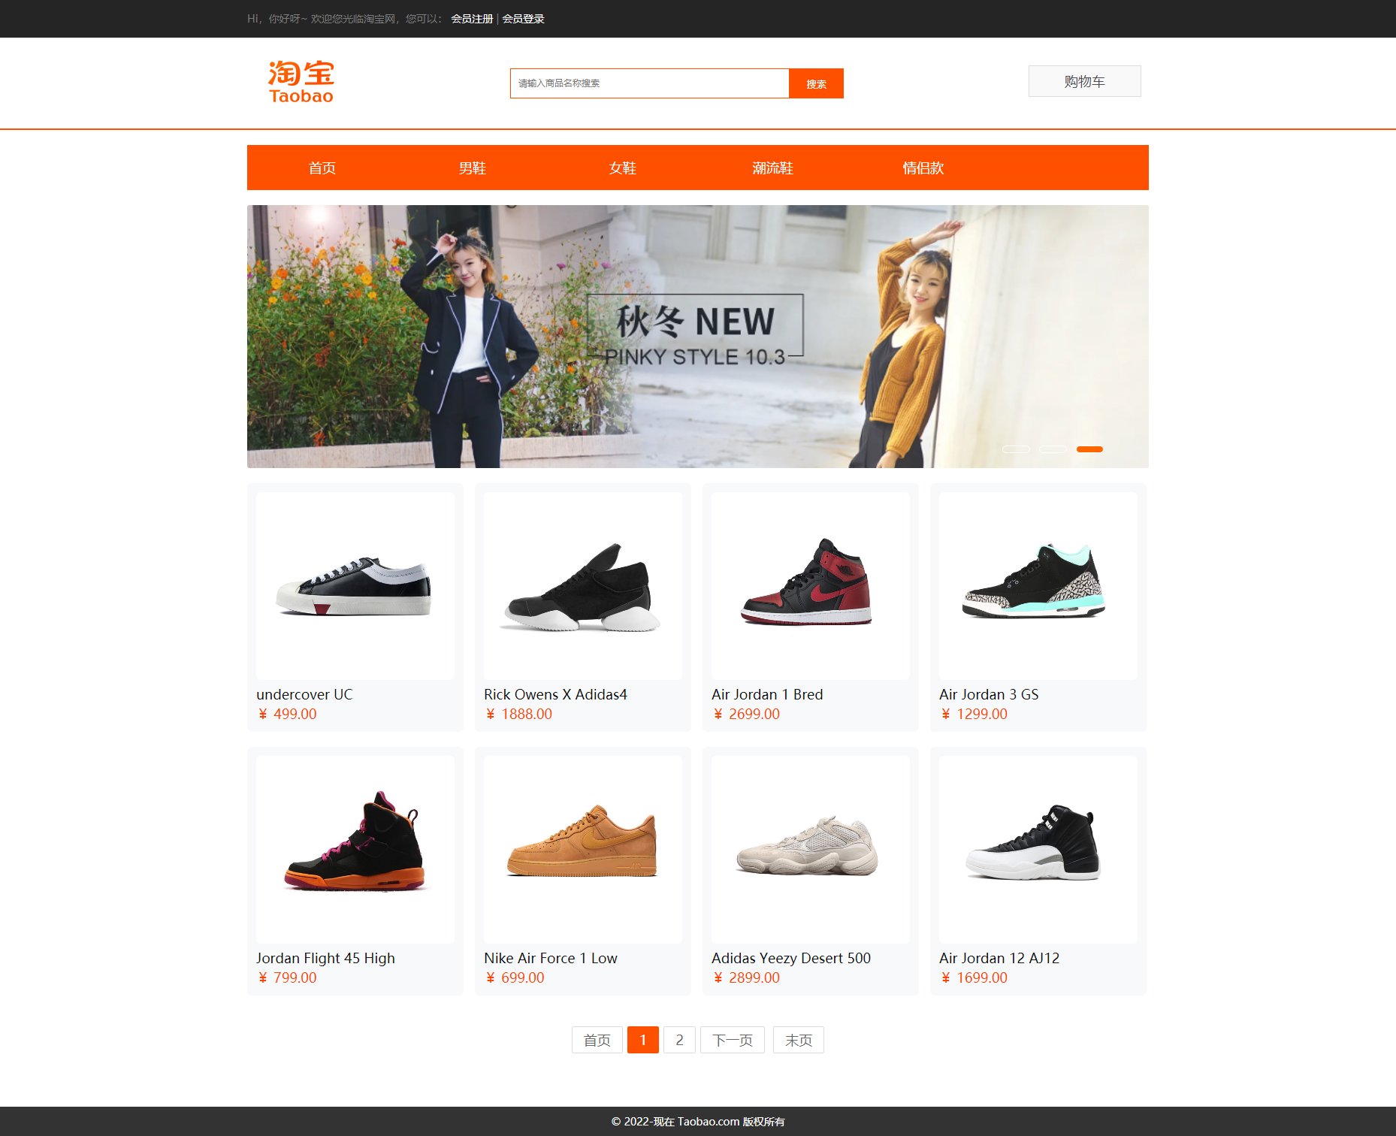The image size is (1396, 1136).
Task: Click the ¥ 1888.00 price
Action: coord(518,714)
